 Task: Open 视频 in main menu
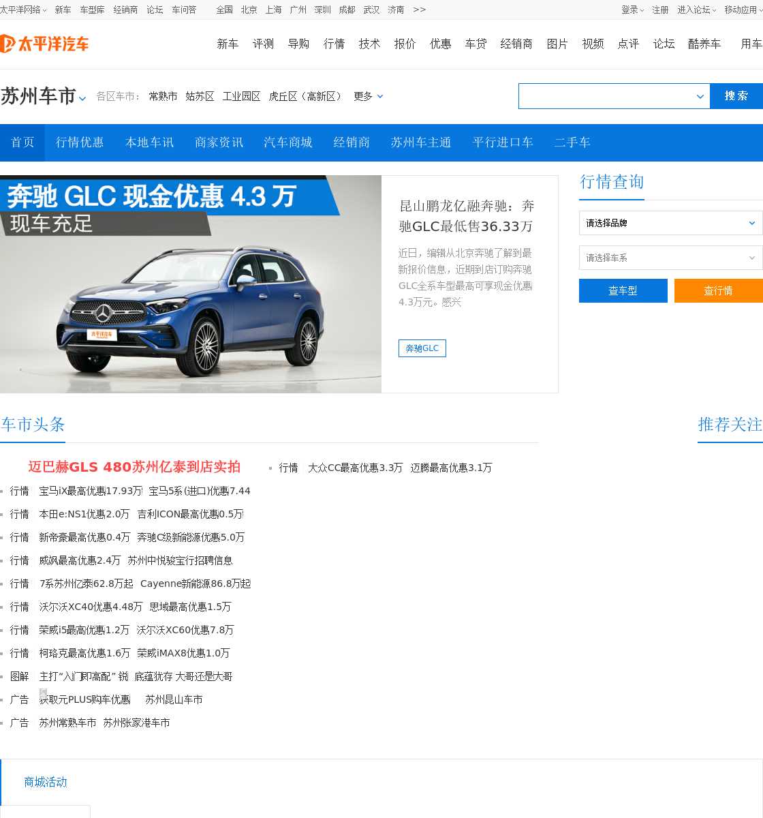coord(593,44)
